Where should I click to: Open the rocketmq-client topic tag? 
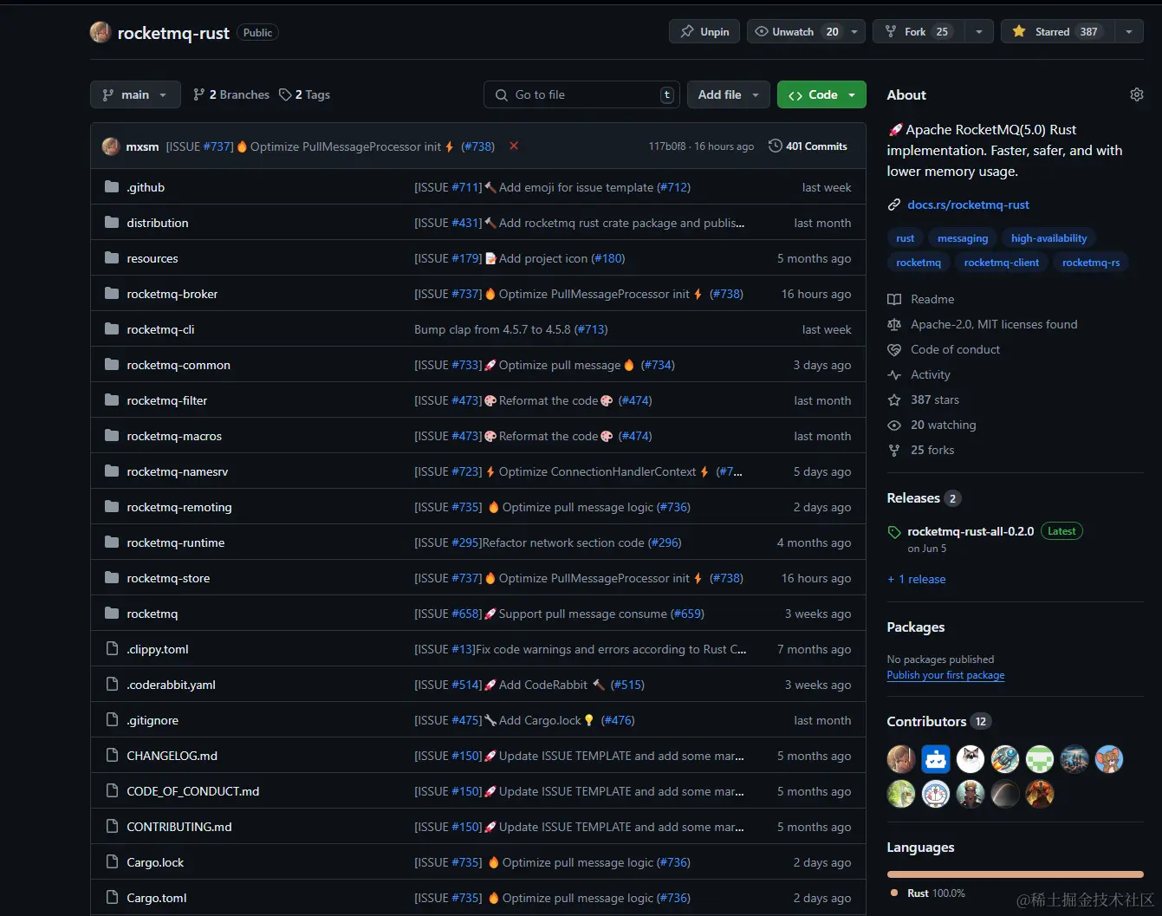coord(1002,263)
